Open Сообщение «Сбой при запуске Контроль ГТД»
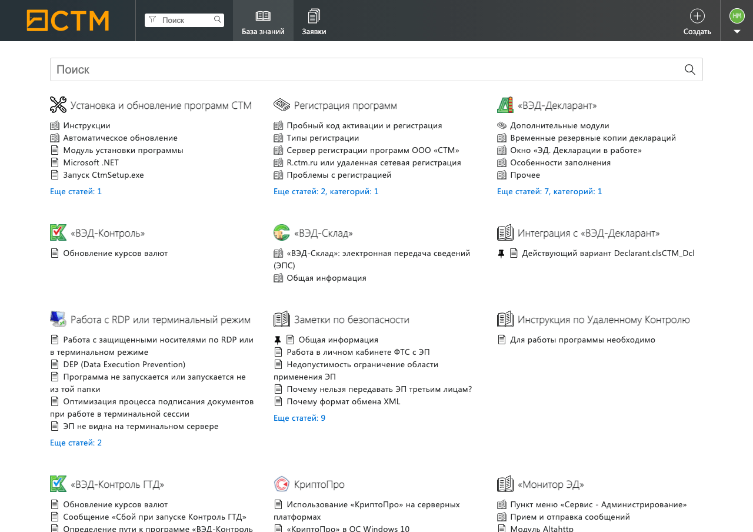 (x=155, y=517)
